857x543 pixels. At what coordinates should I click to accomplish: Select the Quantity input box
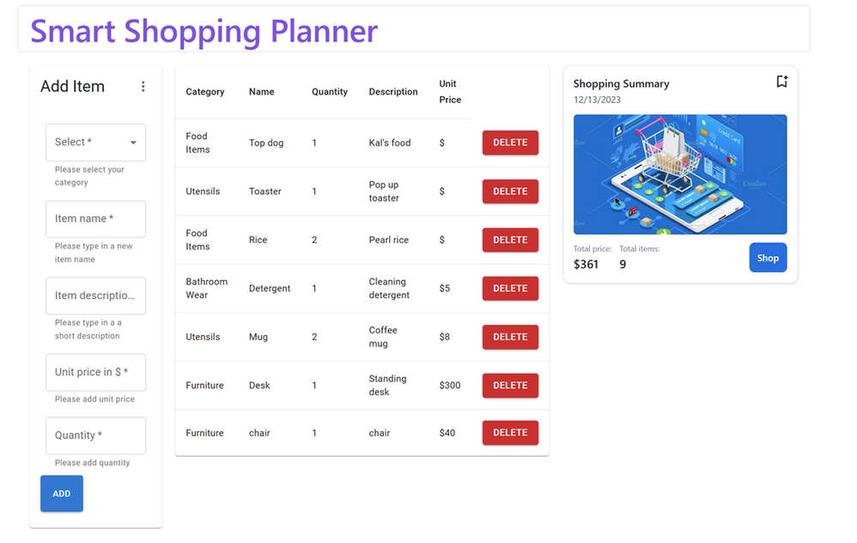(x=95, y=436)
